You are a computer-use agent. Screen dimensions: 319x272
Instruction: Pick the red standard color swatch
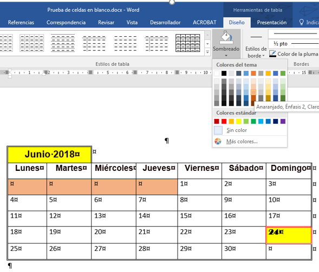(x=224, y=121)
